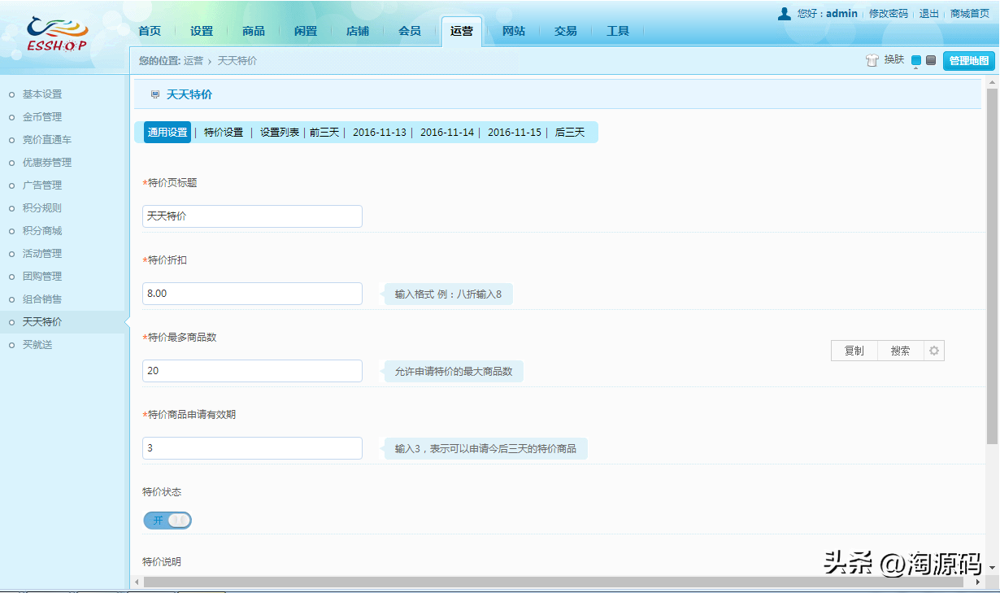Click the admin user profile icon
The height and width of the screenshot is (593, 1000).
784,14
